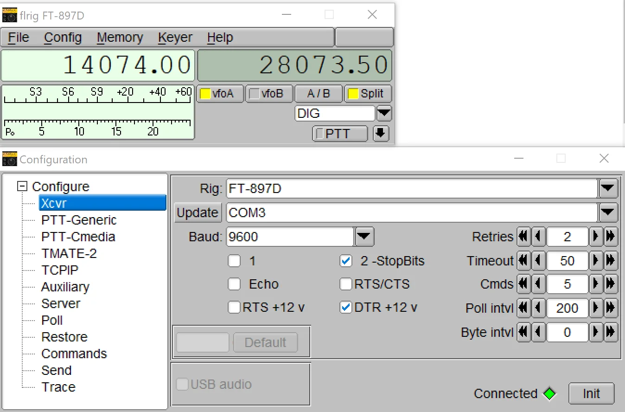Image resolution: width=625 pixels, height=412 pixels.
Task: Decrease Cmds by one step
Action: point(538,284)
